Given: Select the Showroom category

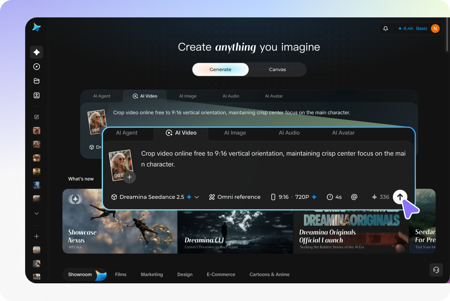Looking at the screenshot, I should coord(85,274).
